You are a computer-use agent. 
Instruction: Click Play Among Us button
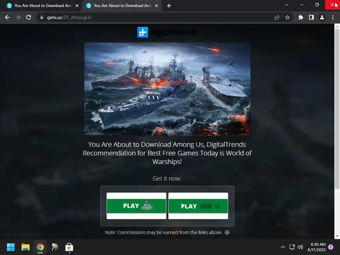198,206
